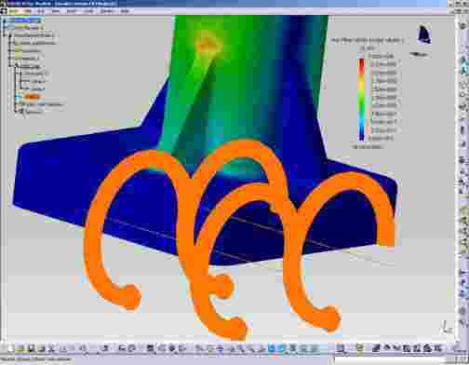Click the scissors Cut icon

click(51, 348)
